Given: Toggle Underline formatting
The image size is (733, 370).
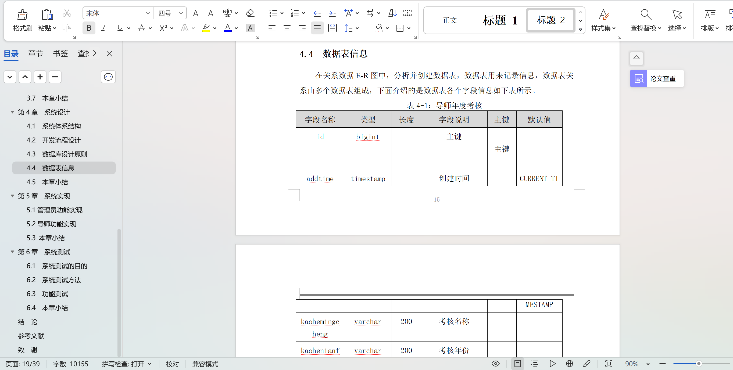Looking at the screenshot, I should (120, 28).
